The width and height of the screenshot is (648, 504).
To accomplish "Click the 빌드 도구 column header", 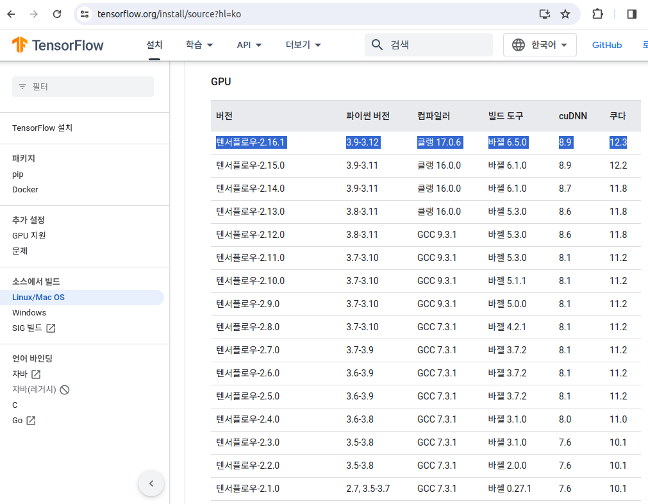I will coord(506,116).
